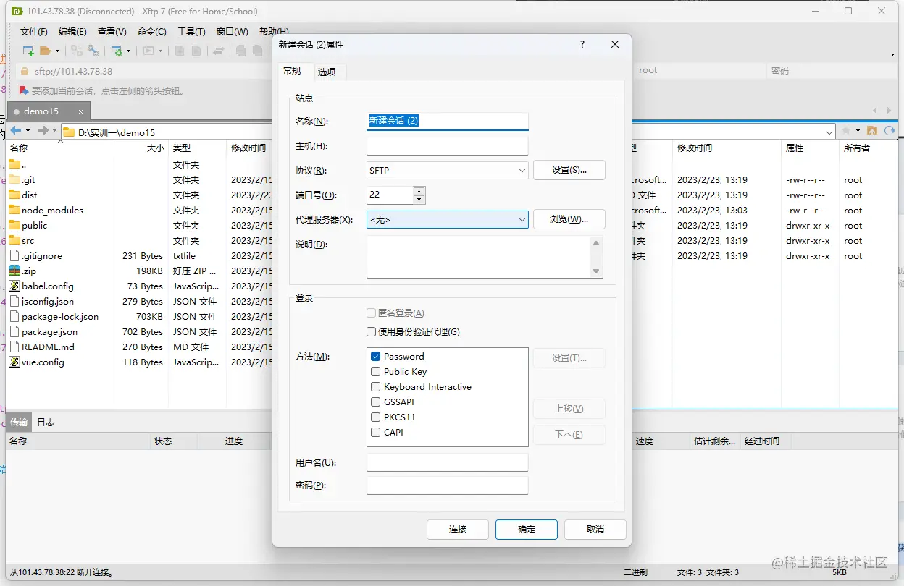904x586 pixels.
Task: Click the session properties gear icon on toolbar
Action: click(x=118, y=51)
